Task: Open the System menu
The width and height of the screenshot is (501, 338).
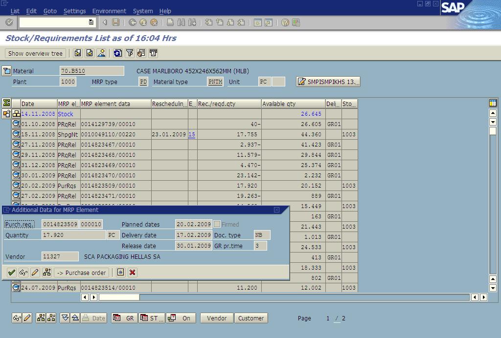Action: 143,11
